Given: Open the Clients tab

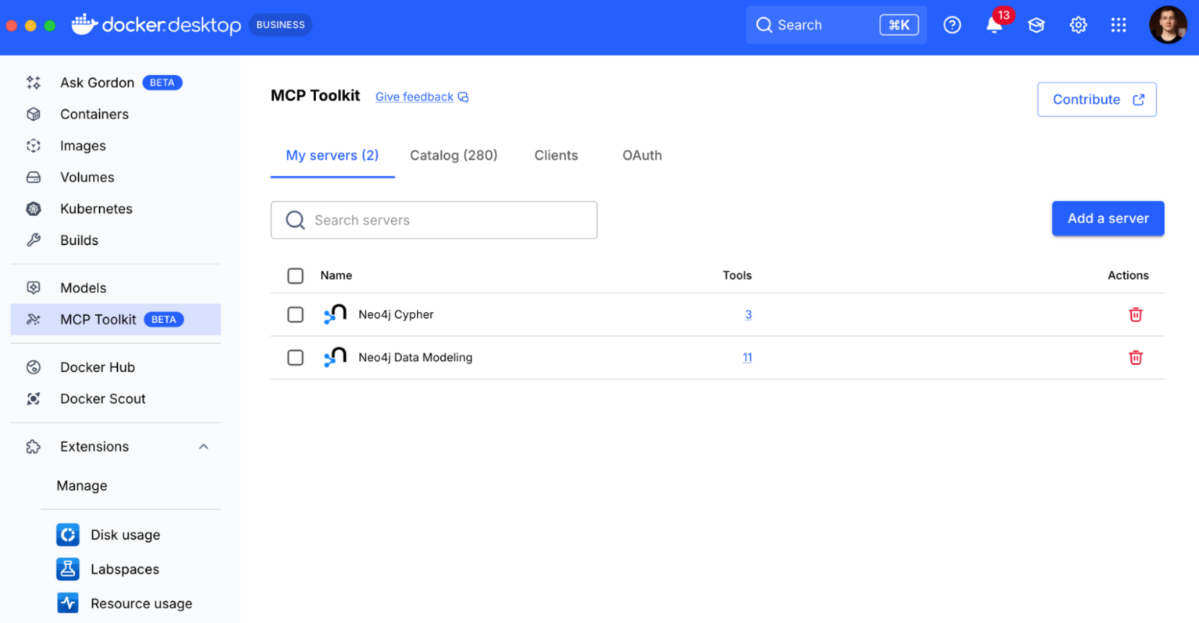Looking at the screenshot, I should (x=556, y=155).
